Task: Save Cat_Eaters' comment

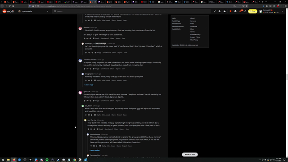Action: (125, 115)
